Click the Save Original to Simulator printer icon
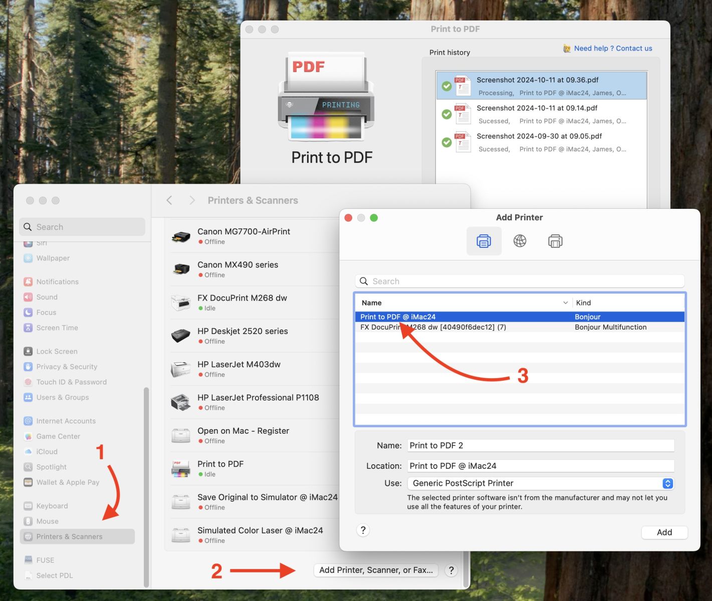The image size is (712, 601). point(181,502)
